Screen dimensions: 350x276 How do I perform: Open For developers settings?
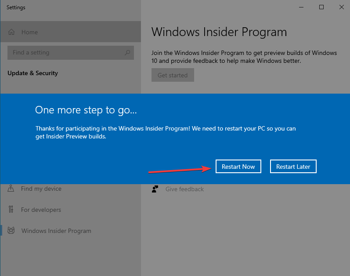pyautogui.click(x=71, y=210)
